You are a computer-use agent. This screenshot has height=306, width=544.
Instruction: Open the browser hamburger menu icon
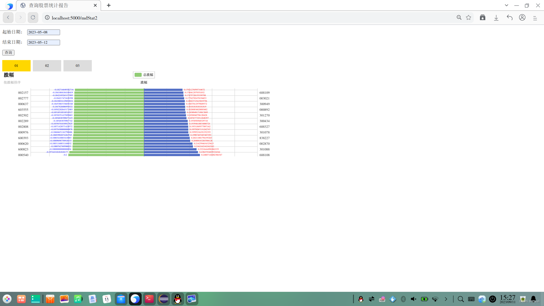535,18
